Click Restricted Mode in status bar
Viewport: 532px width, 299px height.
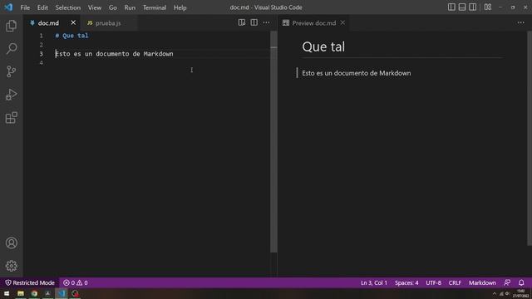[x=30, y=282]
